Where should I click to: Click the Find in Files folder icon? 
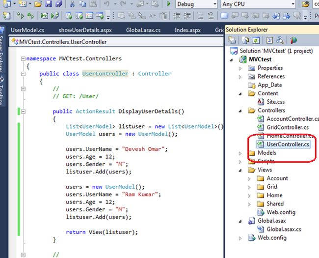pyautogui.click(x=306, y=4)
